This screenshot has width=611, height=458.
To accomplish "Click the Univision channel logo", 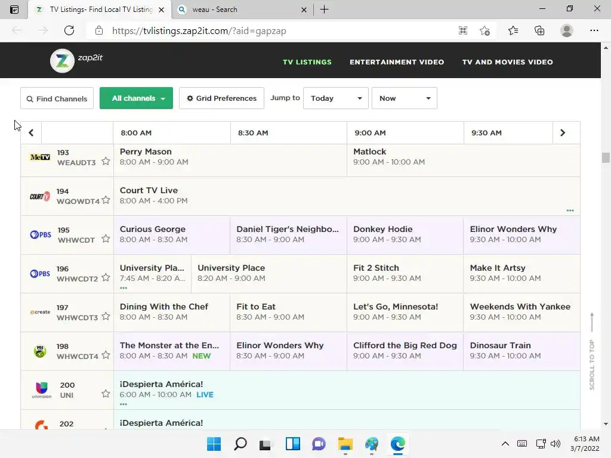I will tap(41, 390).
